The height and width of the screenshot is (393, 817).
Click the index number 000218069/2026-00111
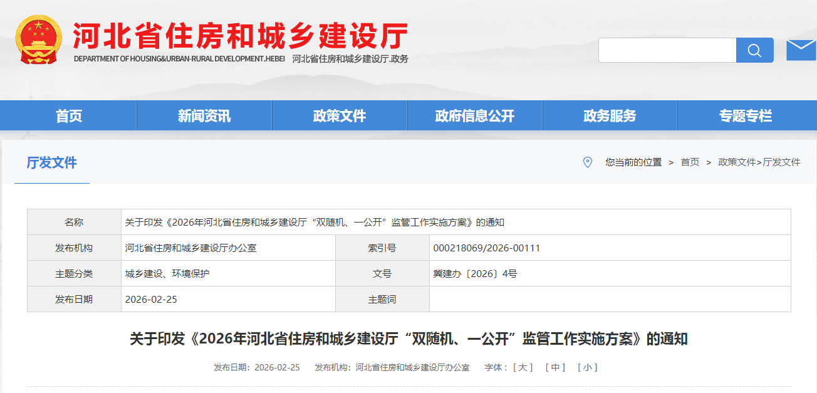coord(486,248)
